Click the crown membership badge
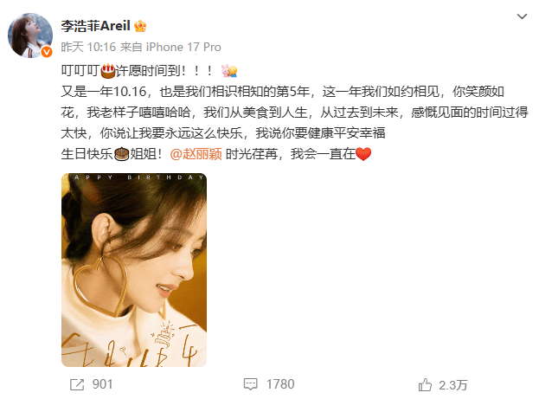Image resolution: width=539 pixels, height=399 pixels. point(140,26)
